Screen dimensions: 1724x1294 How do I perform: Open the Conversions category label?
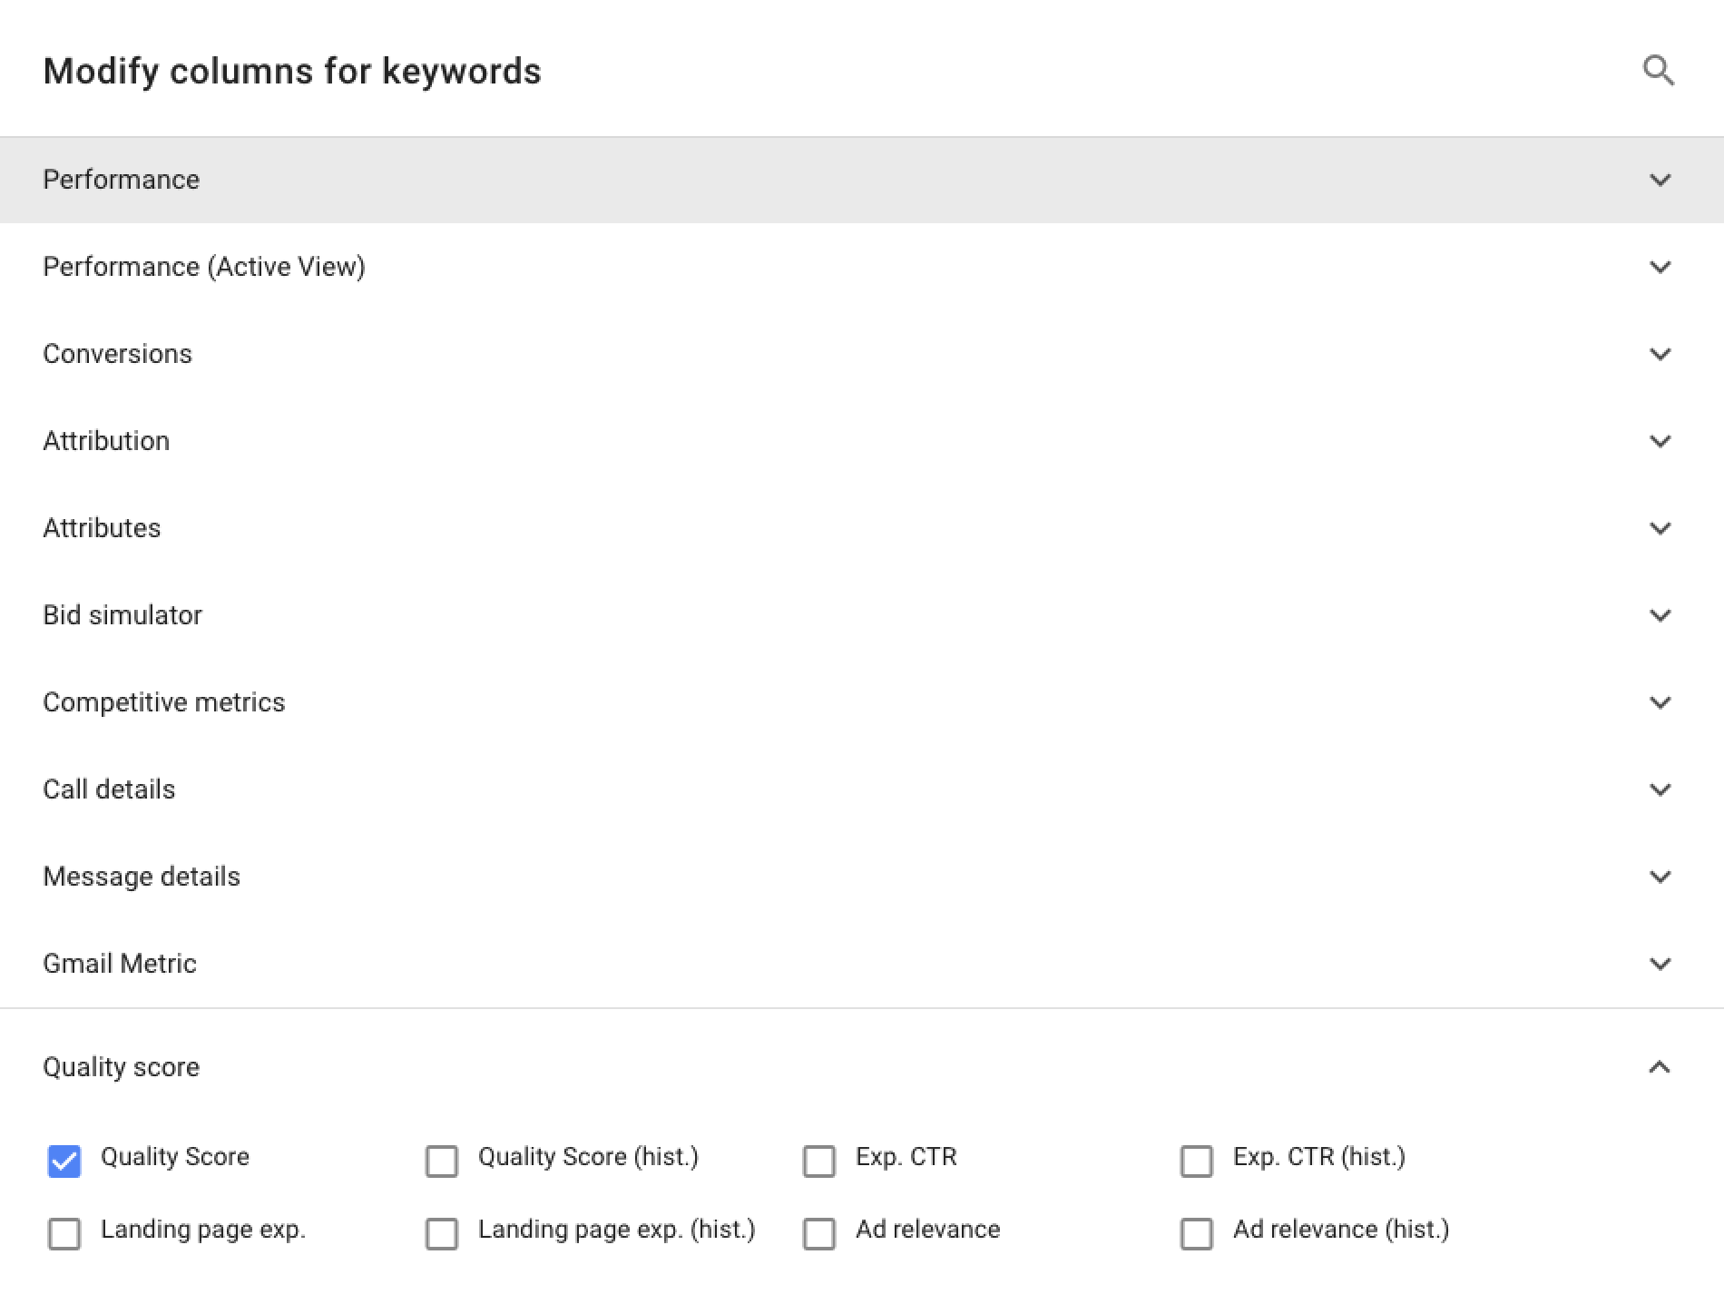pos(118,354)
